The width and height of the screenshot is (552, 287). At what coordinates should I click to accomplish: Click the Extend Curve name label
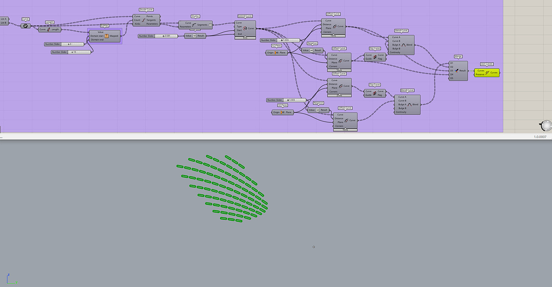[x=245, y=16]
